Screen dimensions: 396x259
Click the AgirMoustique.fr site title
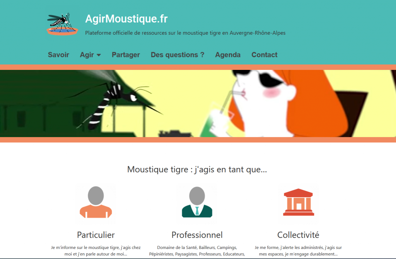click(126, 19)
